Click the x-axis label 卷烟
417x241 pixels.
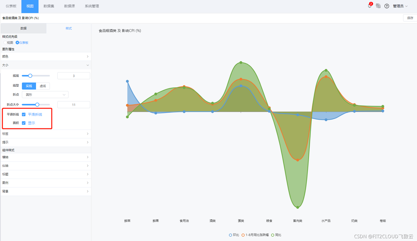click(x=383, y=221)
